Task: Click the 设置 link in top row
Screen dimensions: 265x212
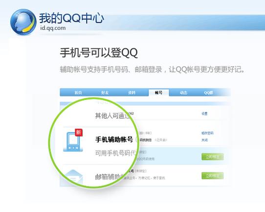Action: (204, 114)
